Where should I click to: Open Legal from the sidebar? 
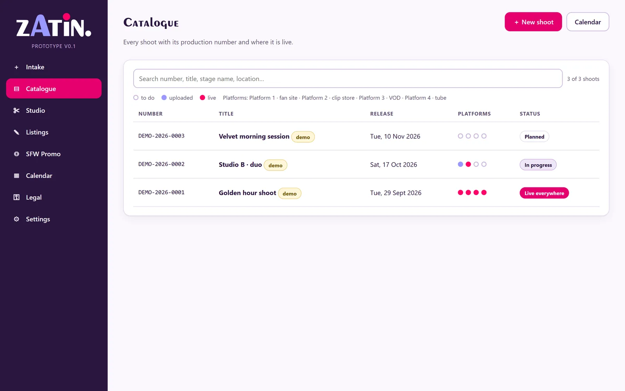click(54, 197)
